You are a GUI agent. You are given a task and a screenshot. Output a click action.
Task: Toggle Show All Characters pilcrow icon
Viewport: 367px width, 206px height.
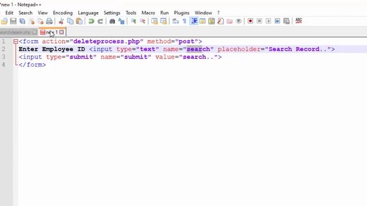point(185,21)
